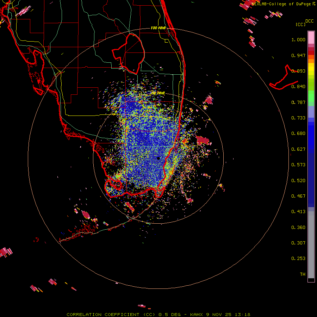317x317 pixels.
Task: Select the 0.947 legend value
Action: [298, 55]
